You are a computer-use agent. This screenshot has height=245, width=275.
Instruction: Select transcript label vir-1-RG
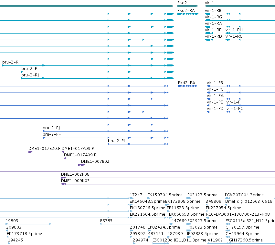213,17
